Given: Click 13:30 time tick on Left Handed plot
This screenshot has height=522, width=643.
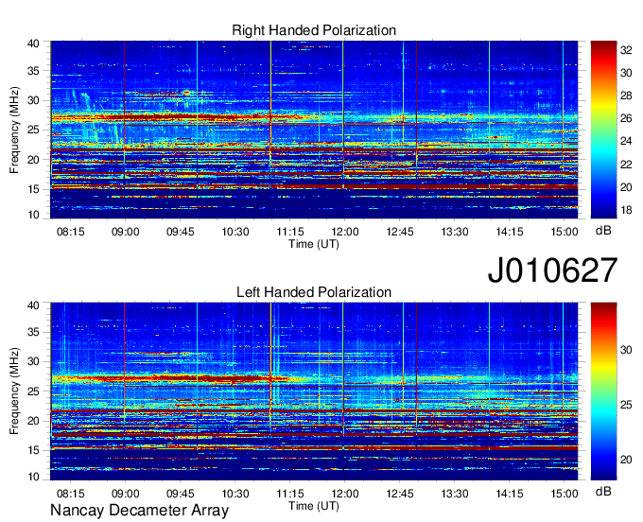Looking at the screenshot, I should pyautogui.click(x=455, y=494).
